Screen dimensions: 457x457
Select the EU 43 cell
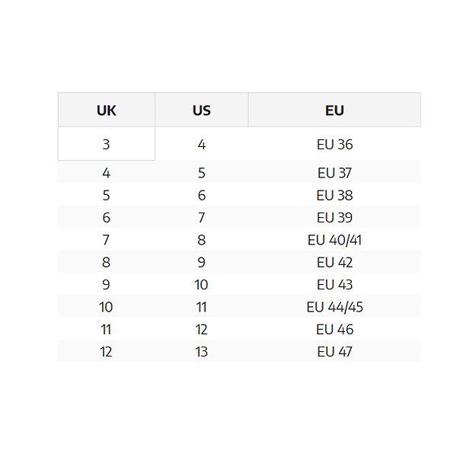pyautogui.click(x=334, y=284)
